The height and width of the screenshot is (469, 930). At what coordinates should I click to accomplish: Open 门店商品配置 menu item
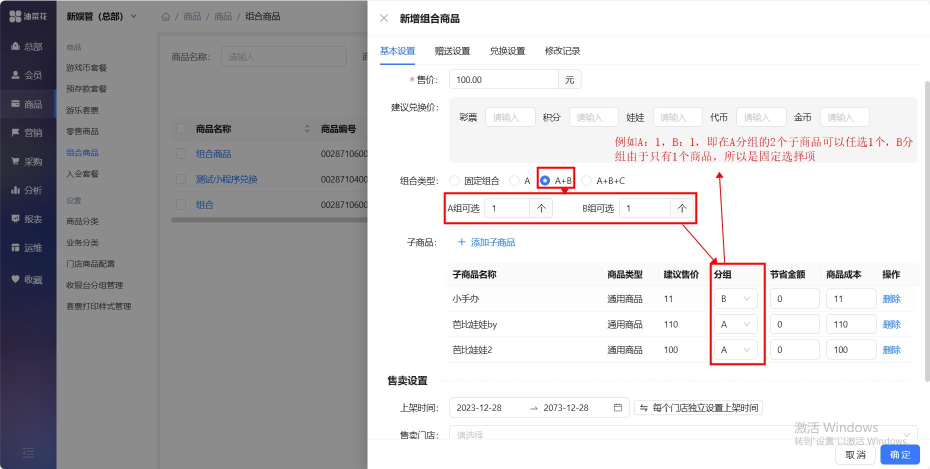(90, 263)
